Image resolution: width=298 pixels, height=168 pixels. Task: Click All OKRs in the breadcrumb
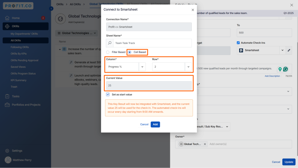75,4
